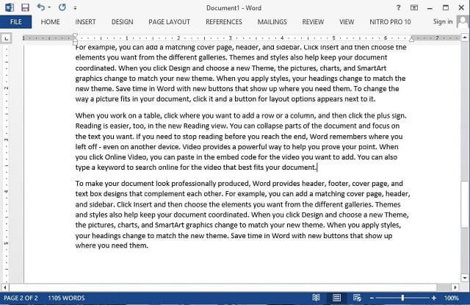Open the MAILINGS tab
Viewport: 470px width, 305px height.
(x=272, y=22)
